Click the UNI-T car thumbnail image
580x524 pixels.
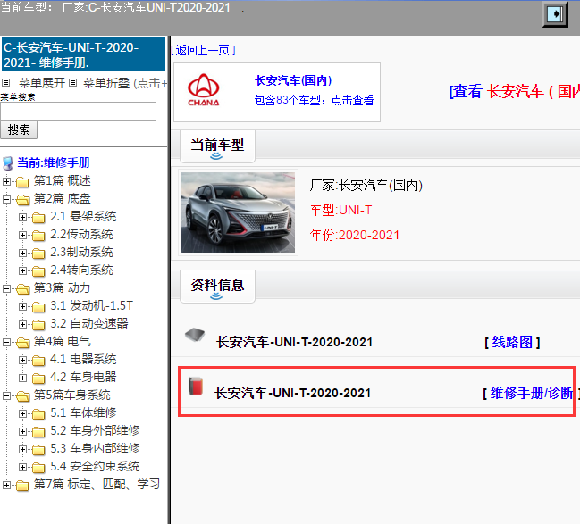pos(238,212)
